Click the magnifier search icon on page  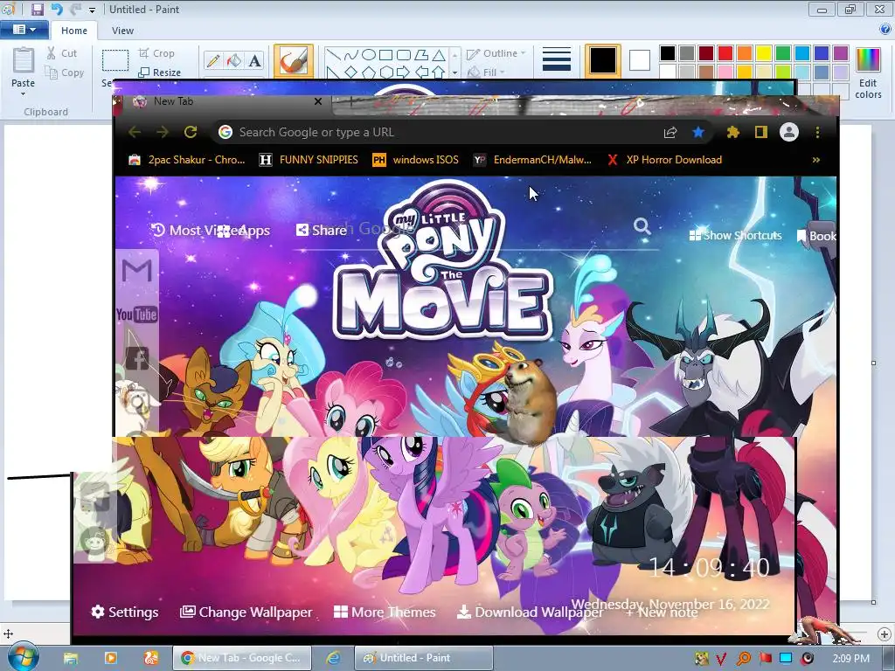[642, 226]
